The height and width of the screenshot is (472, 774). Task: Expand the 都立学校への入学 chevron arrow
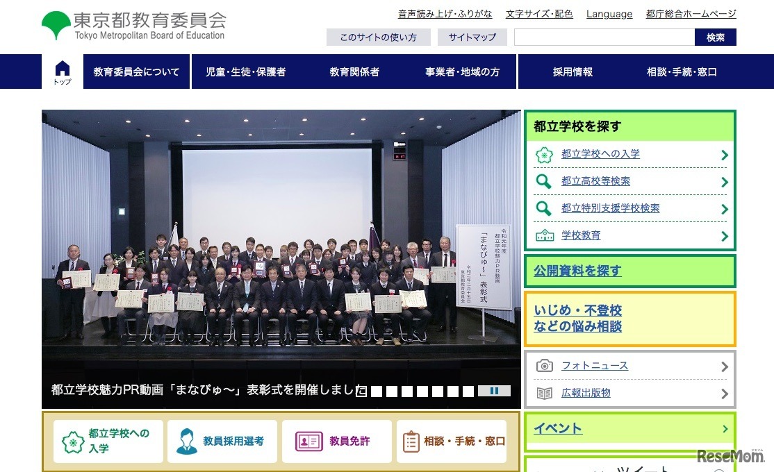[x=726, y=154]
